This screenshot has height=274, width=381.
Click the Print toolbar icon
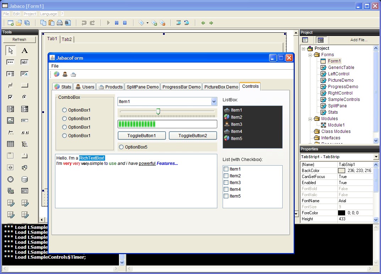pos(60,23)
